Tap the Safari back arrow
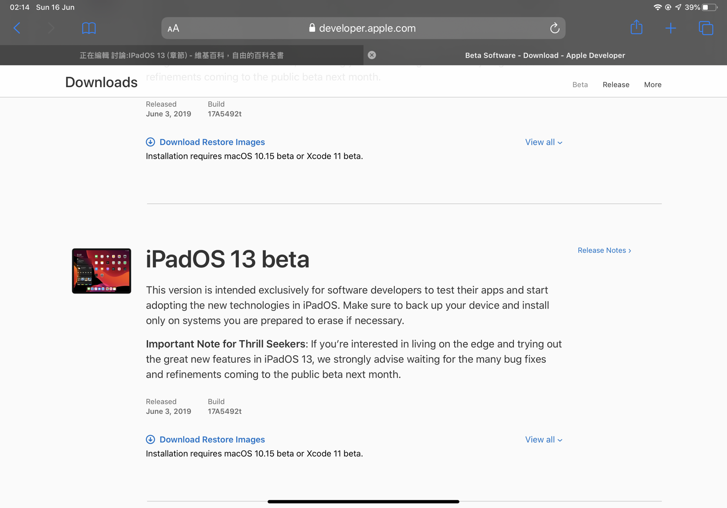This screenshot has height=508, width=727. tap(17, 28)
